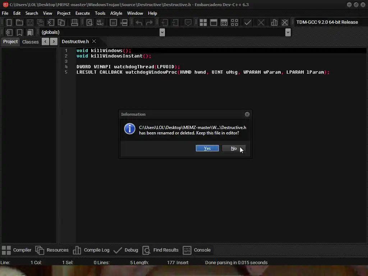Open the Window menu
This screenshot has height=276, width=368.
tap(135, 13)
